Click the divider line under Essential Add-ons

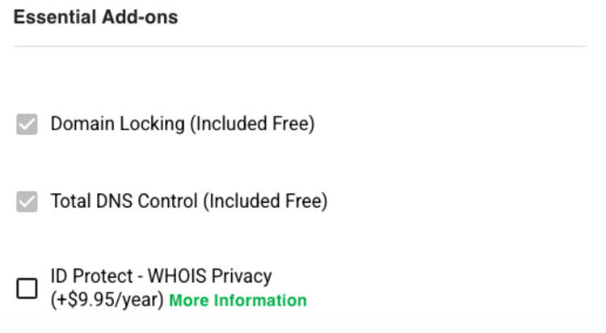300,46
